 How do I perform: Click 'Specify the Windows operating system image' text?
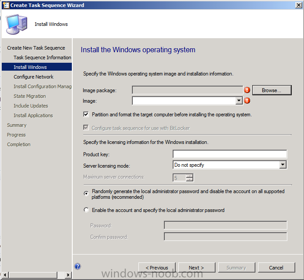click(x=158, y=74)
